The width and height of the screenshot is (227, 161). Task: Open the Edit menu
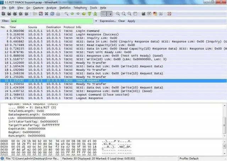click(x=12, y=8)
